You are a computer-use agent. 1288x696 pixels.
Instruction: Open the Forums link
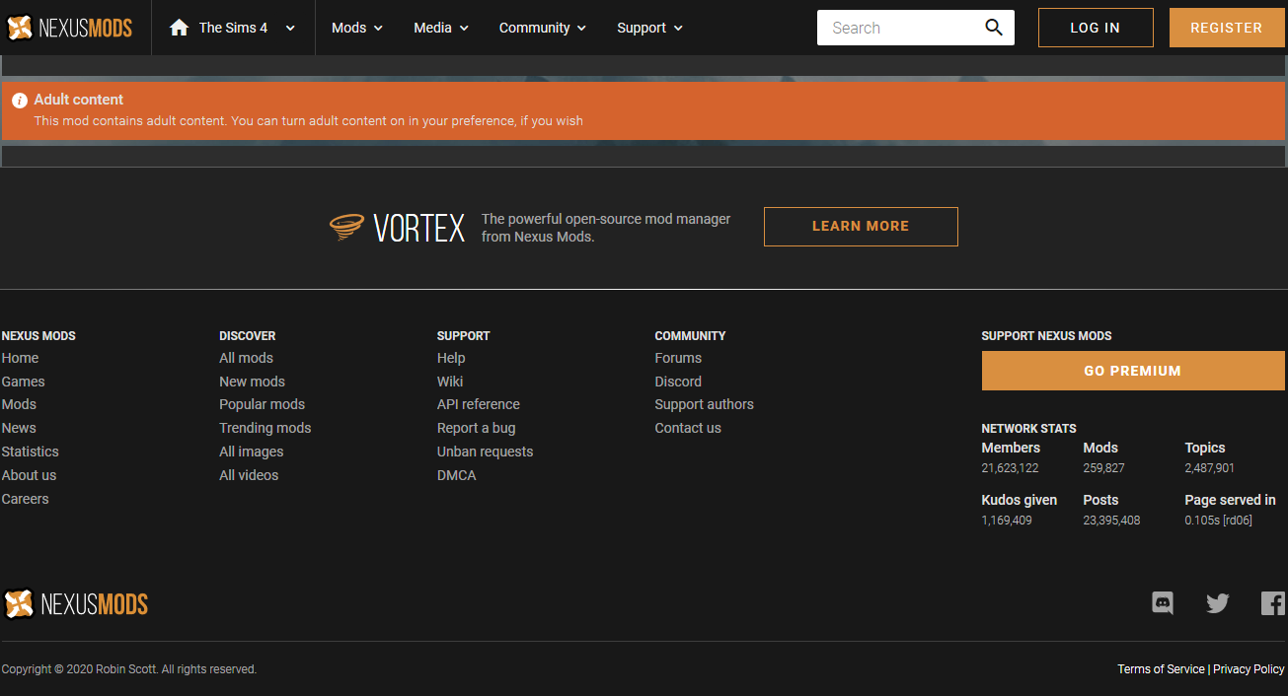(x=678, y=358)
